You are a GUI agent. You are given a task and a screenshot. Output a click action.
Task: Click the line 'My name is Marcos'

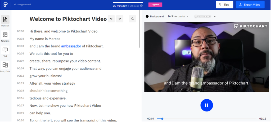(45, 39)
